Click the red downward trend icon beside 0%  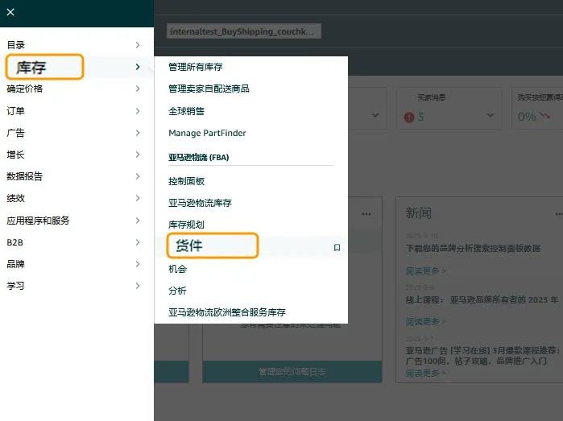[x=546, y=115]
